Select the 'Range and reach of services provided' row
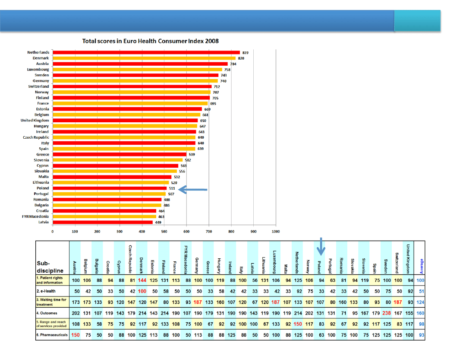The width and height of the screenshot is (466, 350). [x=52, y=324]
